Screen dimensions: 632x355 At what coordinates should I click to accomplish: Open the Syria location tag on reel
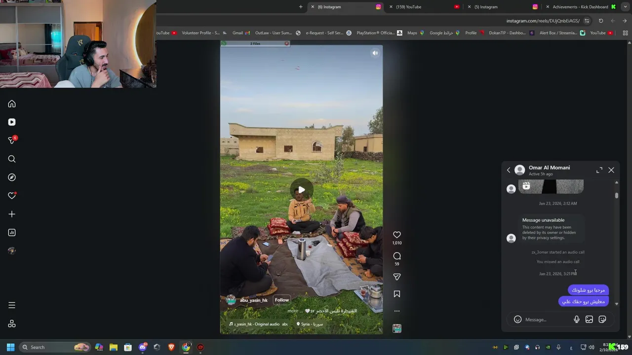click(x=310, y=324)
